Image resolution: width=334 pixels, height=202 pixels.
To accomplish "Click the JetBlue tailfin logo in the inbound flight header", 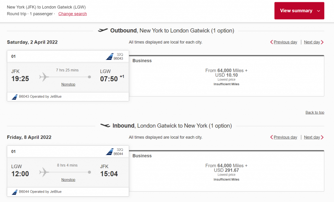I will [110, 151].
